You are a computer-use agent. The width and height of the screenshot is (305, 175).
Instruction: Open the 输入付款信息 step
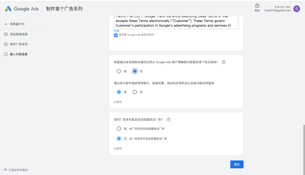[18, 54]
